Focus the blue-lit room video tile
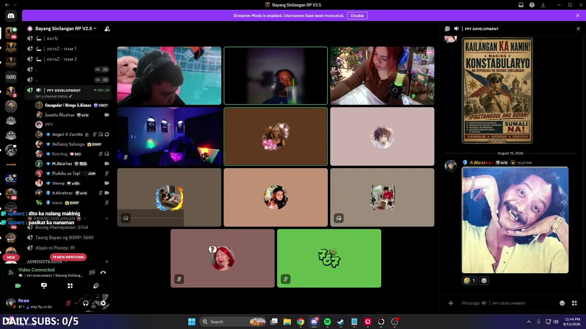The image size is (586, 329). [x=169, y=136]
